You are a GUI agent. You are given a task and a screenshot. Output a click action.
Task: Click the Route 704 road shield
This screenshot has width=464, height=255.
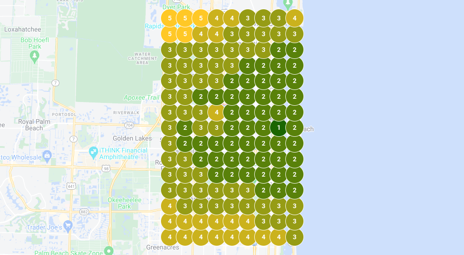click(x=129, y=125)
